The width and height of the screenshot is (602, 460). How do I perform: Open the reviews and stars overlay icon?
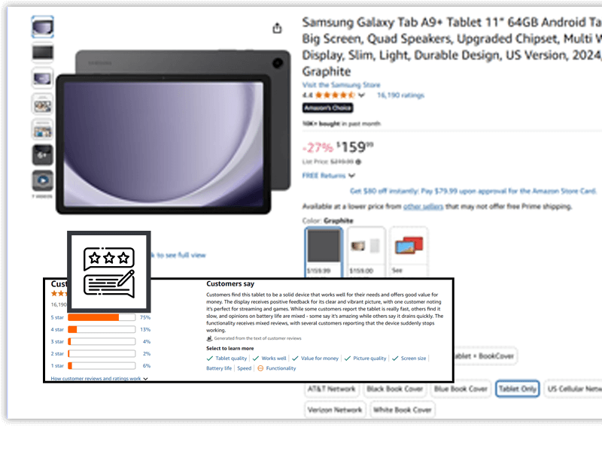[x=109, y=272]
